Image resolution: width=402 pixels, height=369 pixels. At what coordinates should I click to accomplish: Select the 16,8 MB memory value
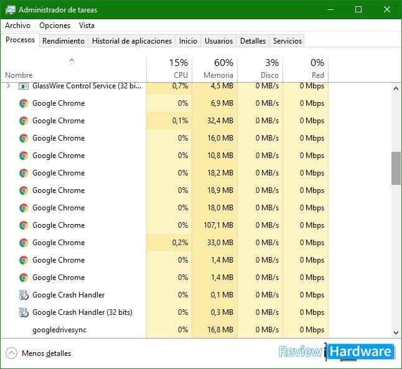[220, 330]
